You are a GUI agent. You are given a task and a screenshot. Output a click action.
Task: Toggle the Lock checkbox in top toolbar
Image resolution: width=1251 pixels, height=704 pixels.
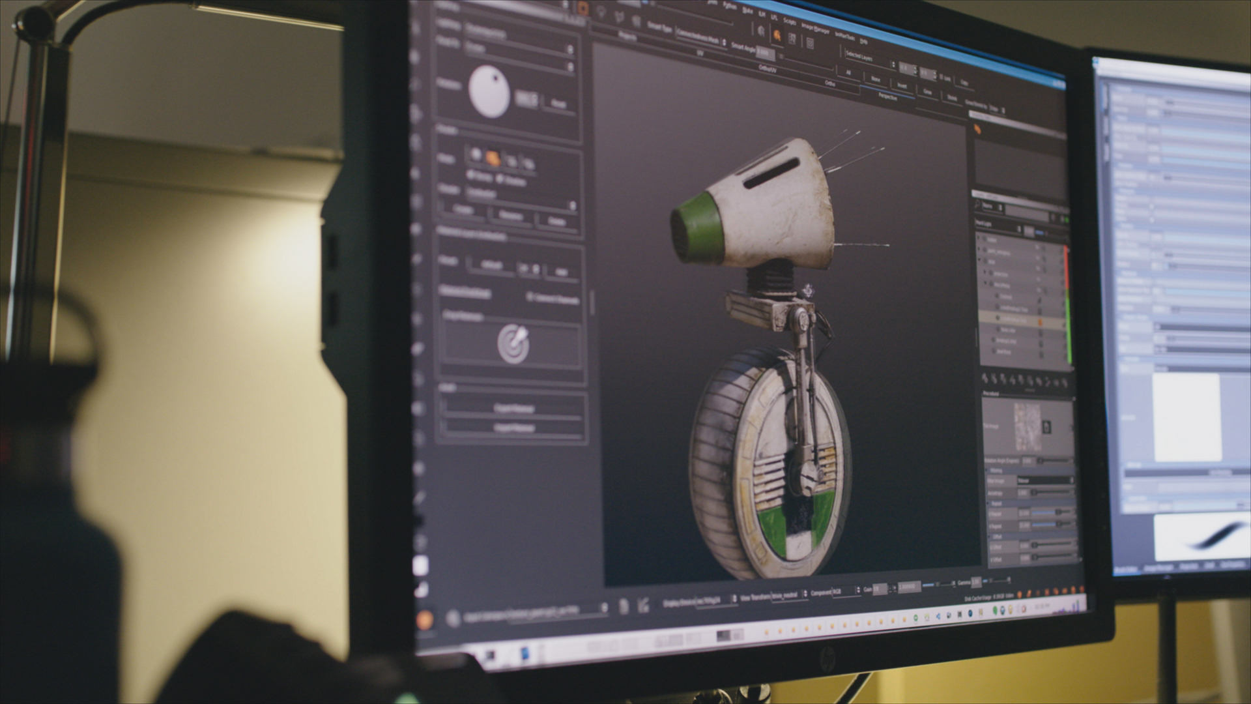tap(942, 78)
